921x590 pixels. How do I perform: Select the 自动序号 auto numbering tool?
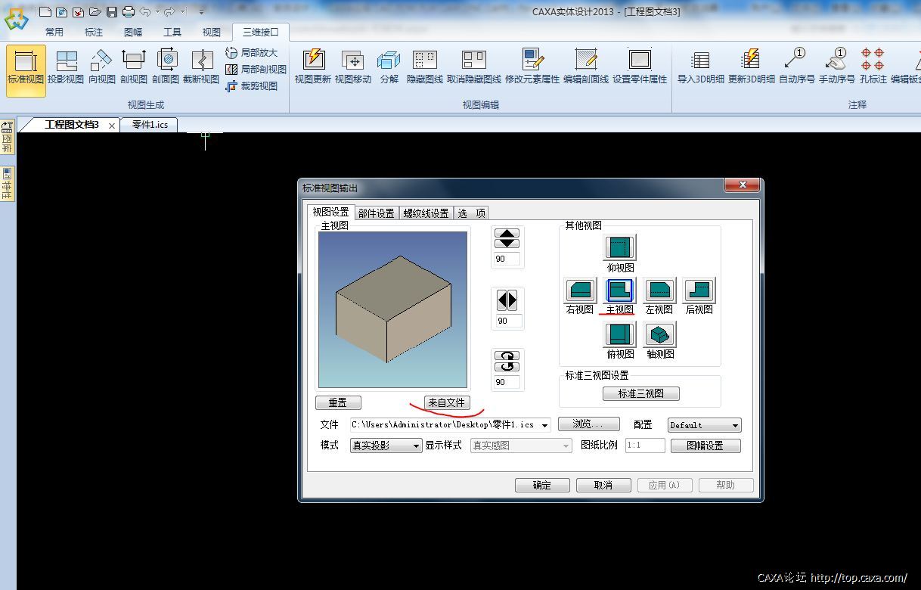point(797,67)
